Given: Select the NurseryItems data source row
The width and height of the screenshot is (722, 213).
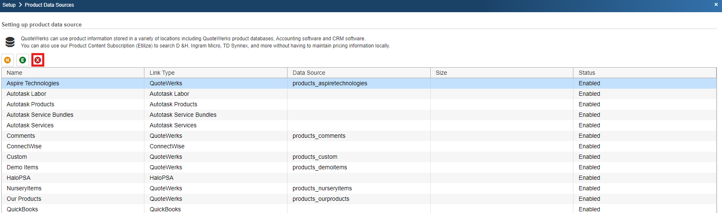Looking at the screenshot, I should click(24, 188).
